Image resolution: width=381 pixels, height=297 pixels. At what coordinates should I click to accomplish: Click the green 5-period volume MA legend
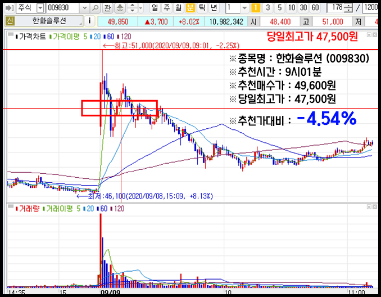pyautogui.click(x=78, y=209)
